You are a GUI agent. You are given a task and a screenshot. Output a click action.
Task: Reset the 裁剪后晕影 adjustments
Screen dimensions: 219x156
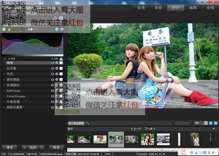click(x=53, y=107)
